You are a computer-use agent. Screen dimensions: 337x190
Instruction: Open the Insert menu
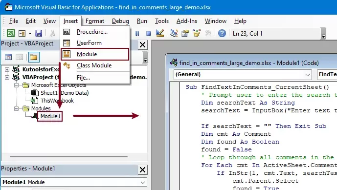coord(70,21)
